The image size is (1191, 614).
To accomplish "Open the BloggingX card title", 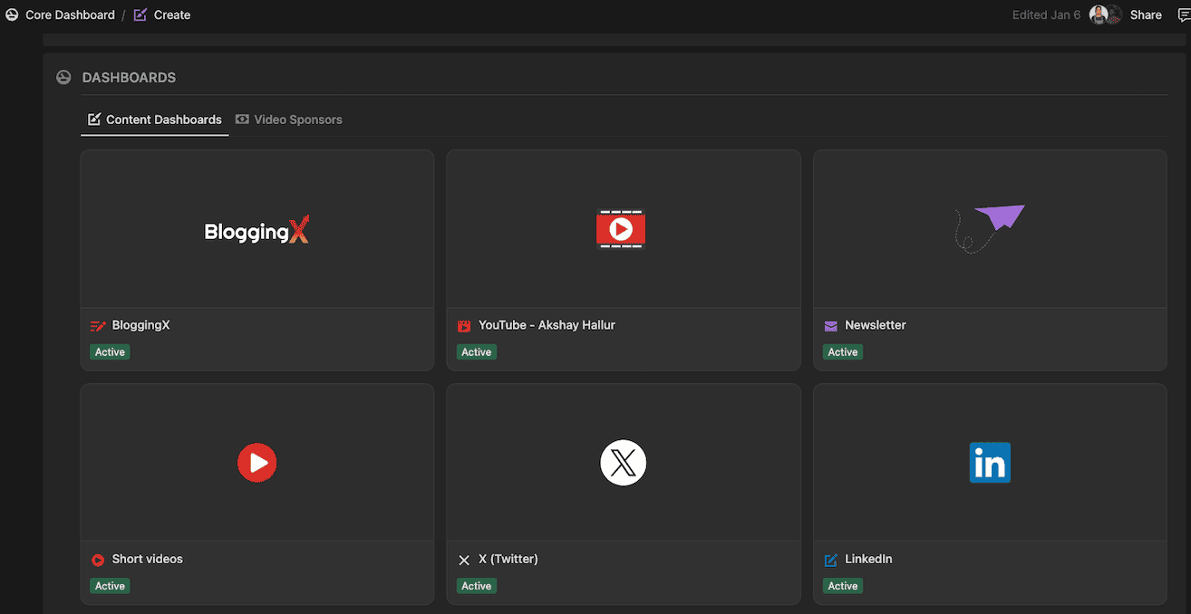I will pos(140,325).
